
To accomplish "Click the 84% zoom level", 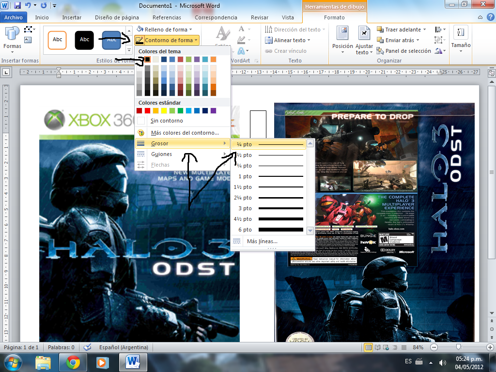I will 418,347.
